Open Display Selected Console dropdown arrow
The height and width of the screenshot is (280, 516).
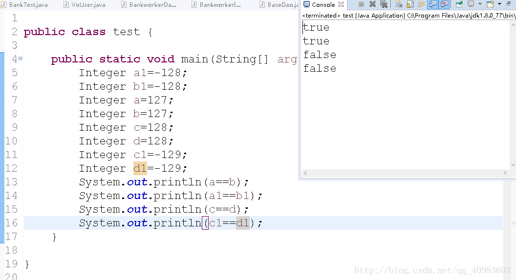click(480, 4)
